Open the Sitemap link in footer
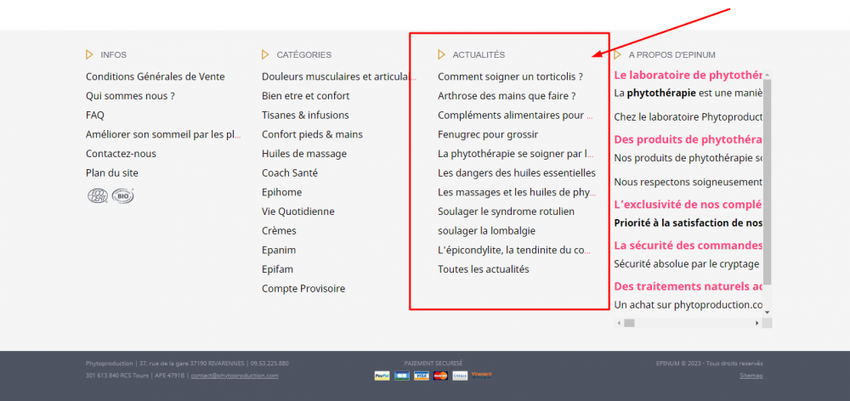 point(751,376)
